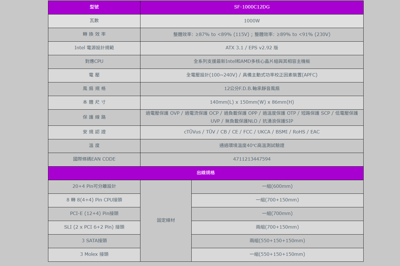This screenshot has height=266, width=400.
Task: Select the cTÜVus safety certification list
Action: click(x=252, y=132)
